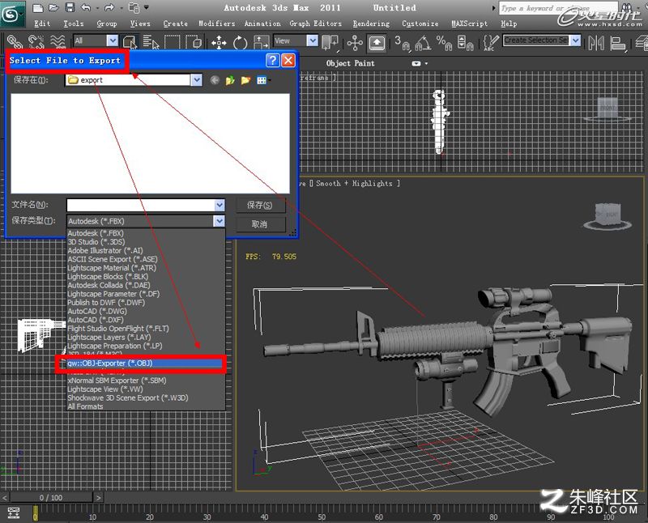Image resolution: width=648 pixels, height=523 pixels.
Task: Create a new folder in export dialog
Action: coord(246,79)
